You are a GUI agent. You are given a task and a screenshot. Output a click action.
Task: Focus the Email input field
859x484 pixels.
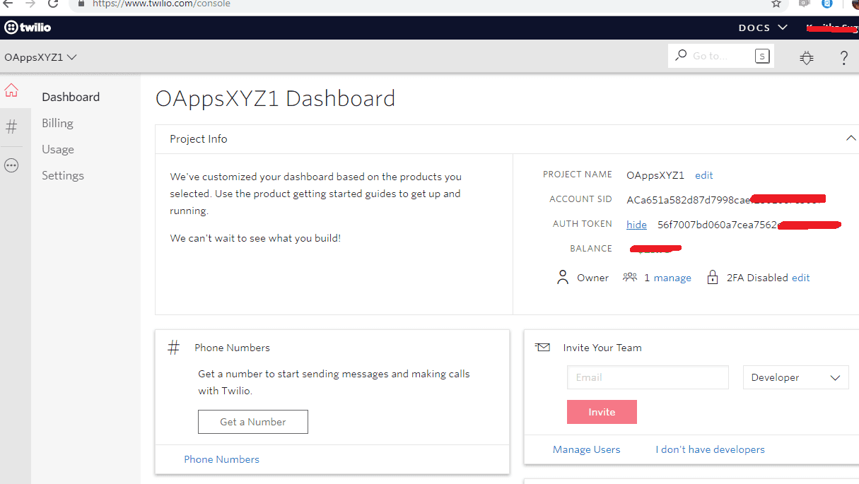tap(648, 377)
